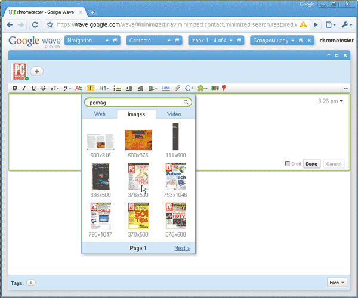Click browser Back arrow
This screenshot has height=298, width=358.
point(10,24)
